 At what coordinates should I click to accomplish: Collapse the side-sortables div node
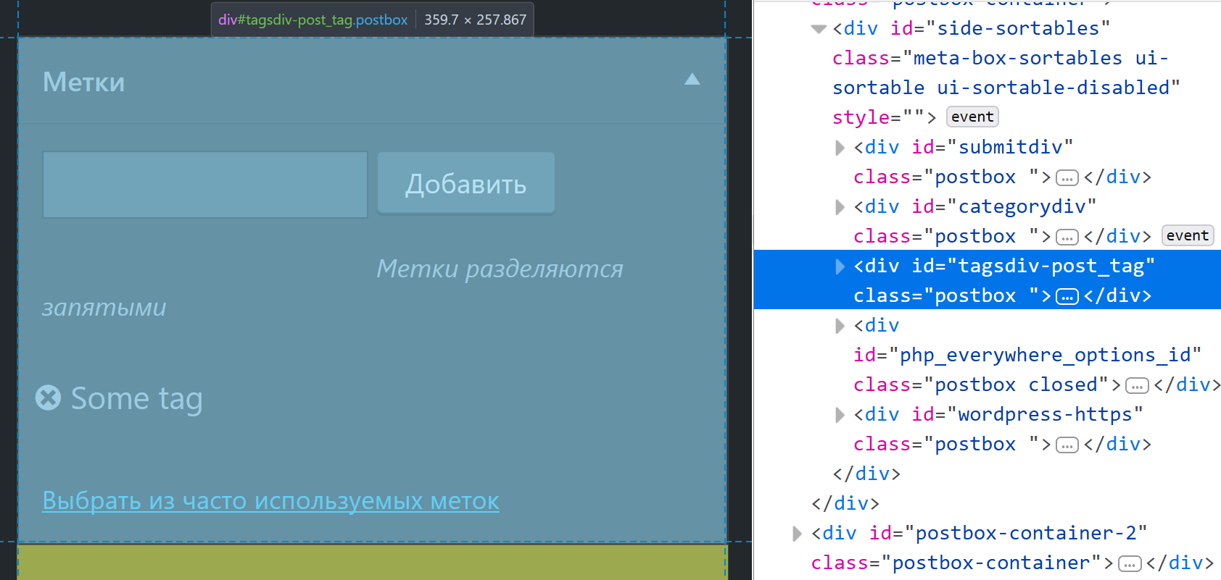pos(819,29)
